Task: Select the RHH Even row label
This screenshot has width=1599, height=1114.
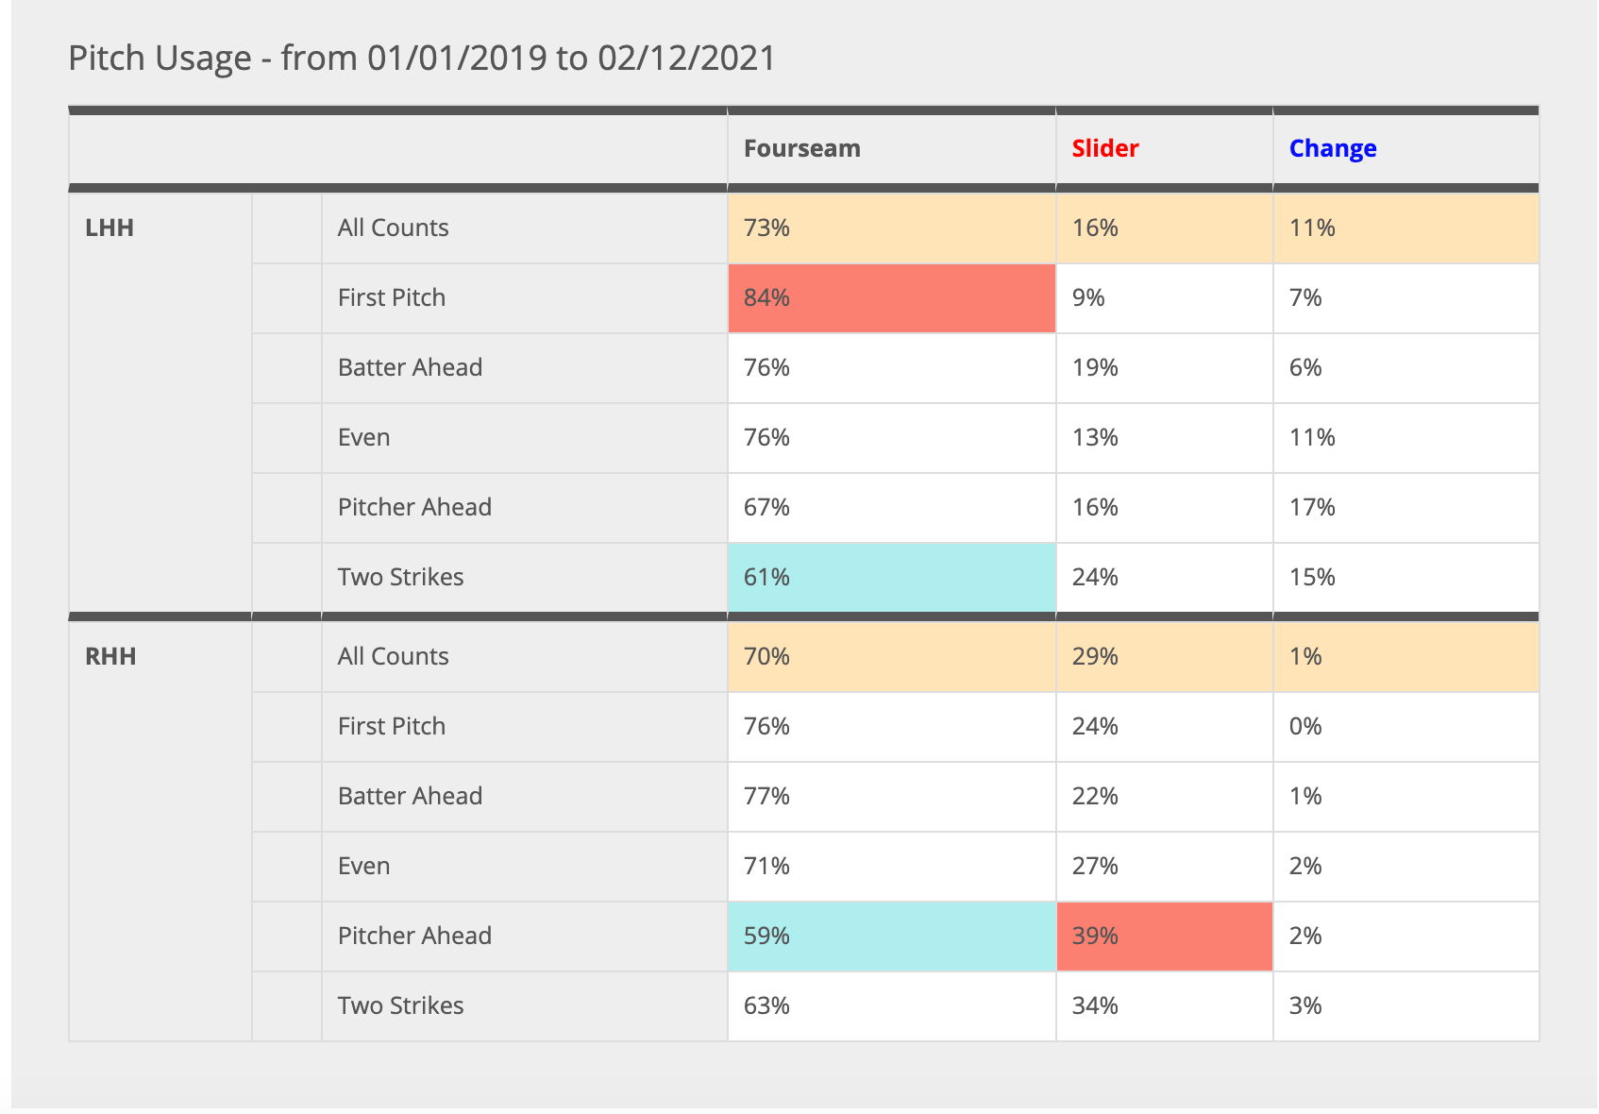Action: (x=363, y=866)
